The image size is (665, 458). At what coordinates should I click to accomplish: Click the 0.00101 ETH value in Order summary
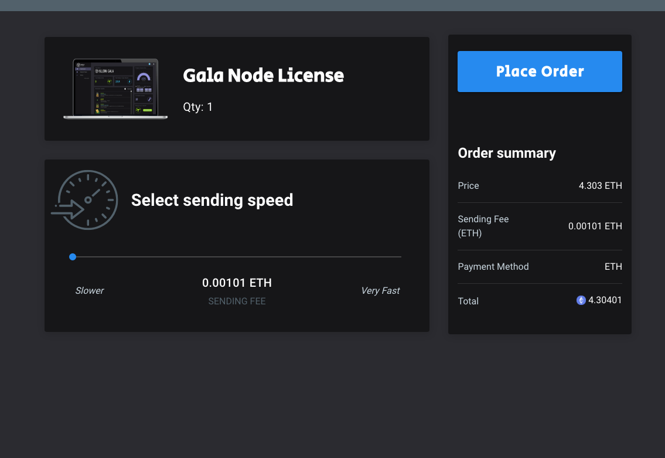[595, 226]
